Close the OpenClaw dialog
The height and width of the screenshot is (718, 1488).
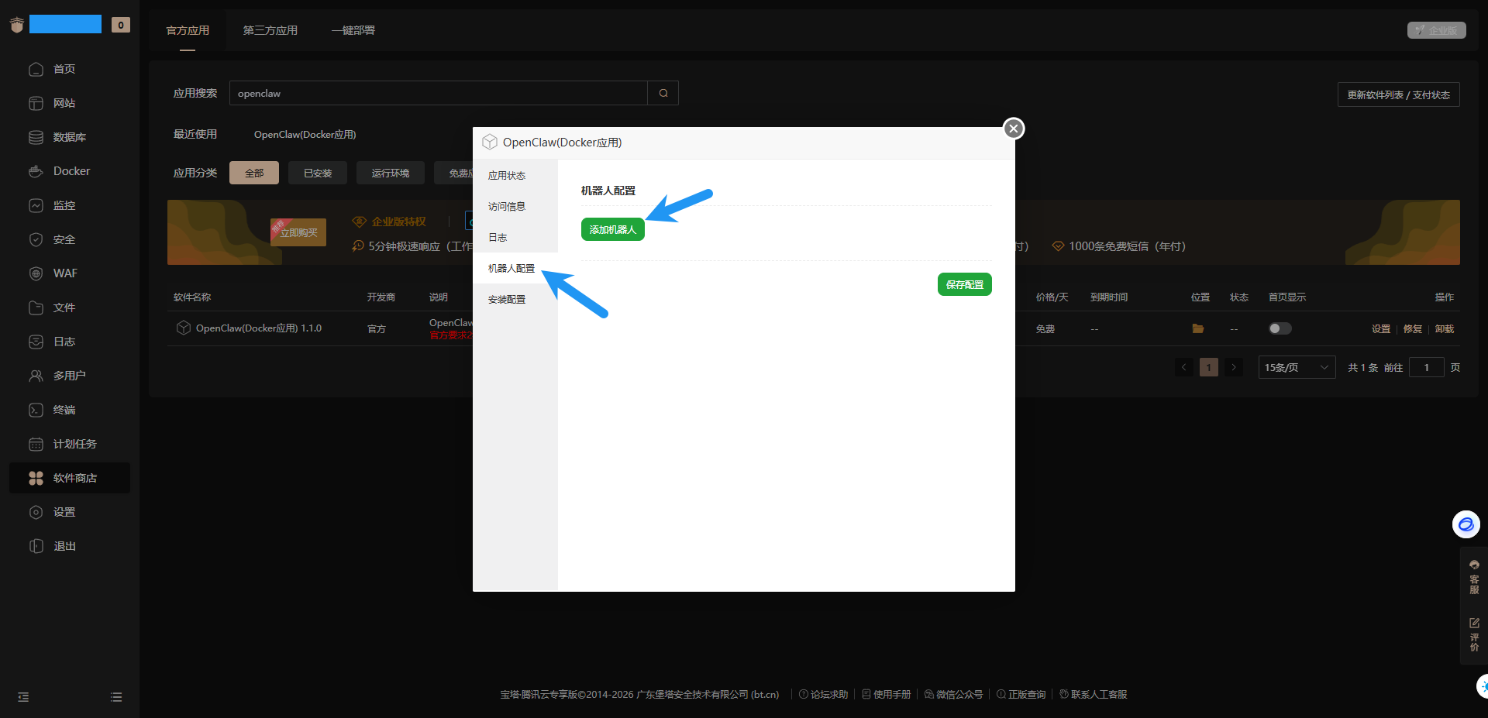coord(1013,129)
